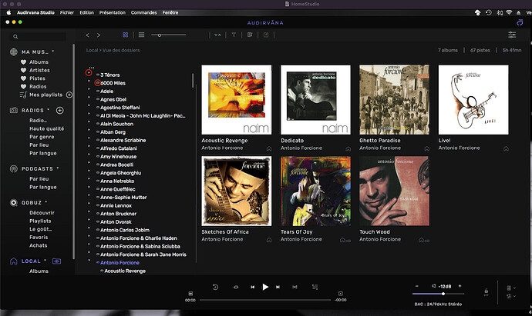Toggle favorite on Dedicato album
This screenshot has height=316, width=532.
(348, 148)
